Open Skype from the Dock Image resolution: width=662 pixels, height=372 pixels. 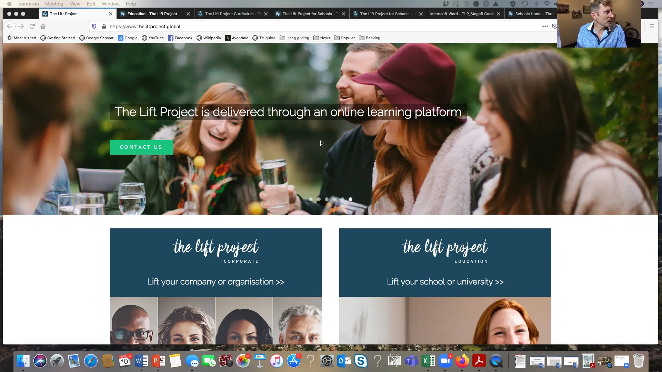[x=361, y=361]
